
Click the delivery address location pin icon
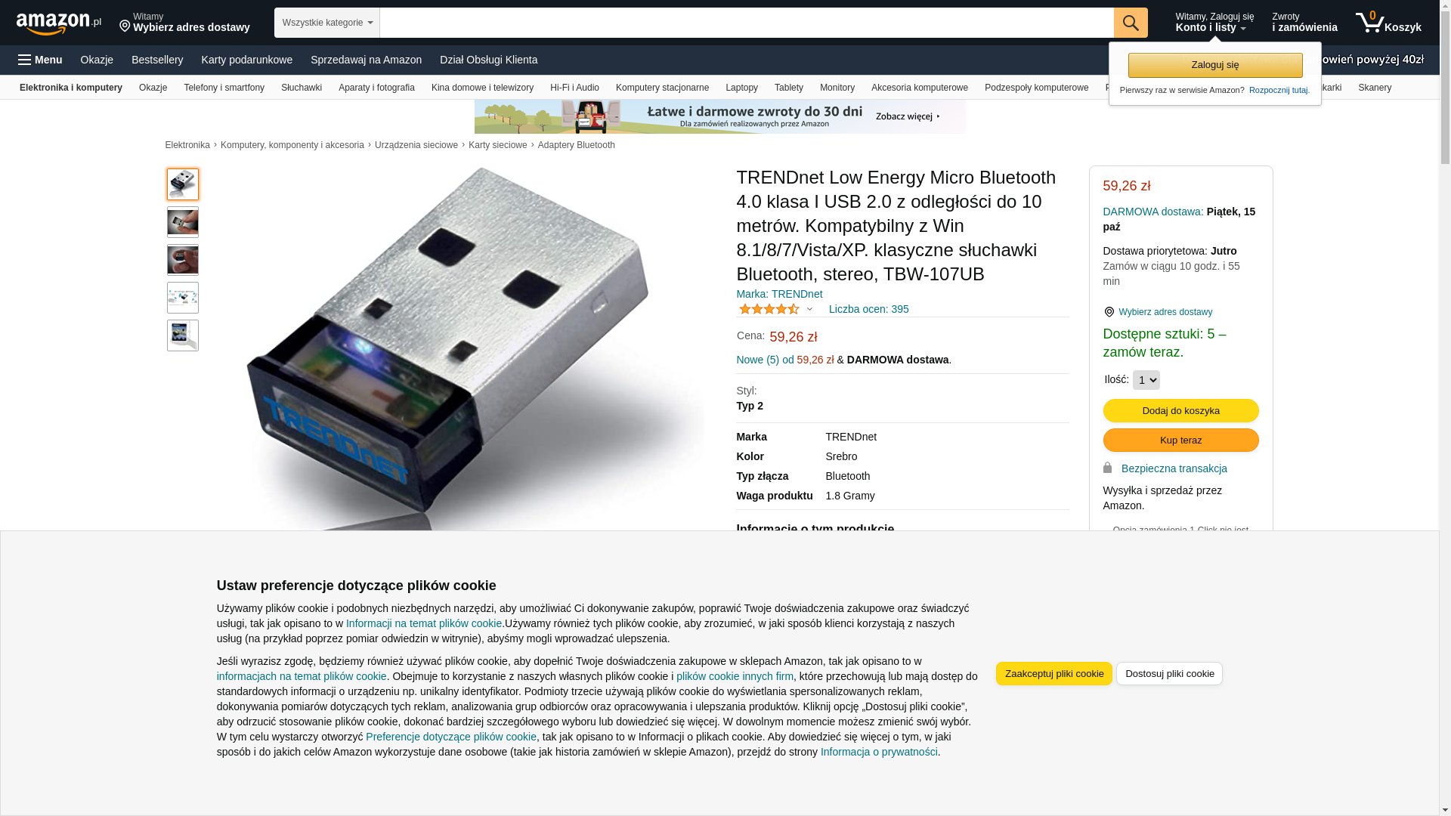(125, 26)
